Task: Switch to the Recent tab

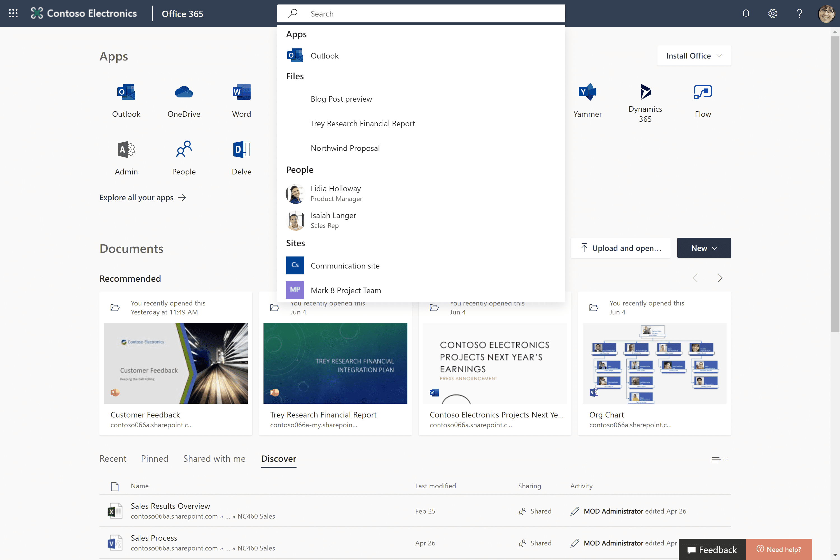Action: (x=113, y=459)
